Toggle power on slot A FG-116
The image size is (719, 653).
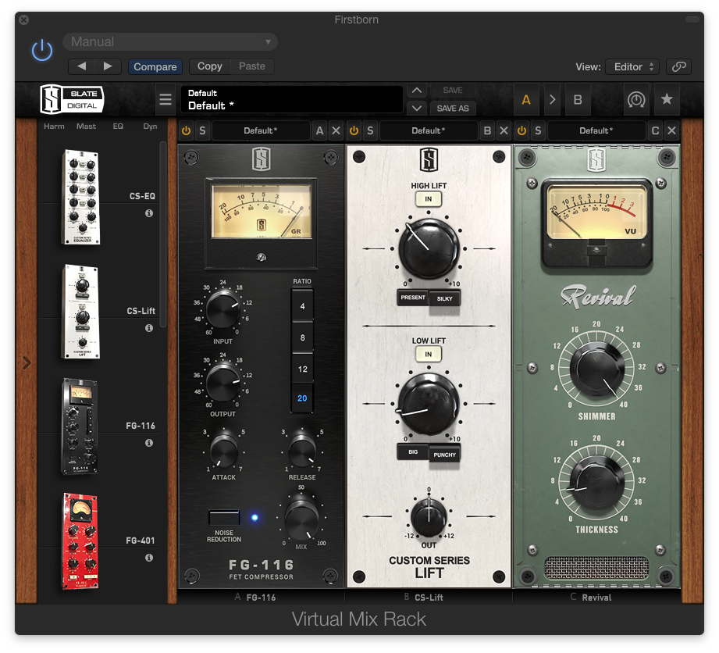[x=186, y=130]
